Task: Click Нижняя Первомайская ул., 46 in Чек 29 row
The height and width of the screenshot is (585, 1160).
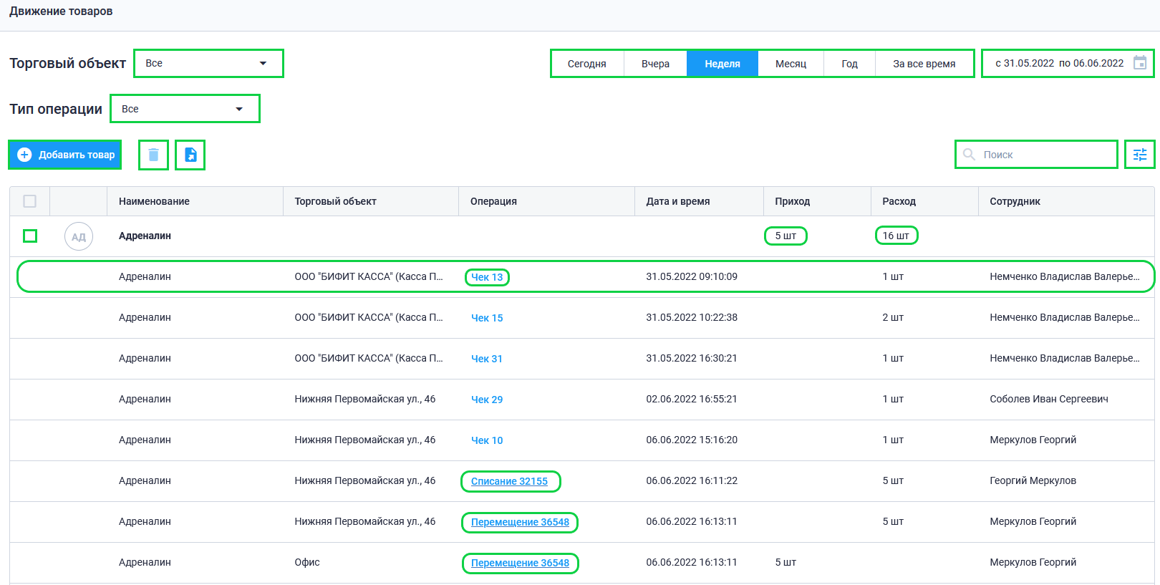Action: click(x=365, y=399)
